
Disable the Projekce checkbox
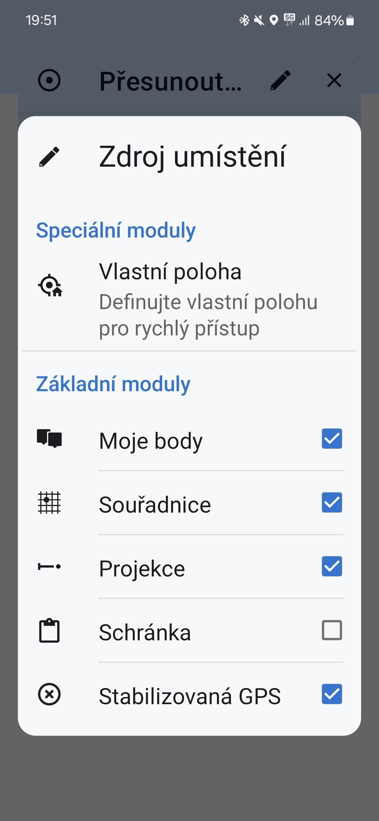coord(332,566)
